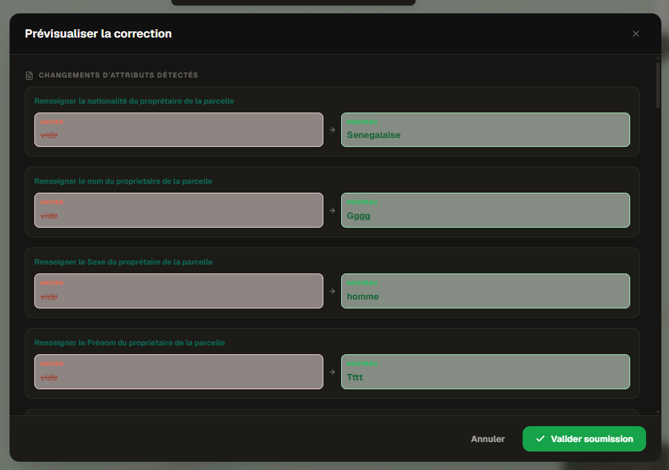Select the NOUVEAU value Gggg
The width and height of the screenshot is (669, 470).
tap(486, 210)
